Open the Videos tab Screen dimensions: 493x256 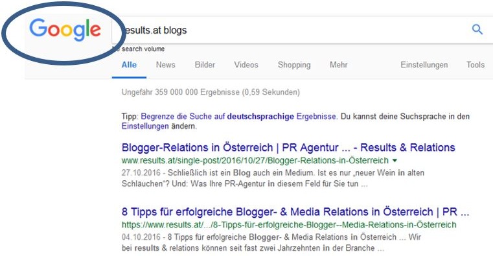coord(246,65)
